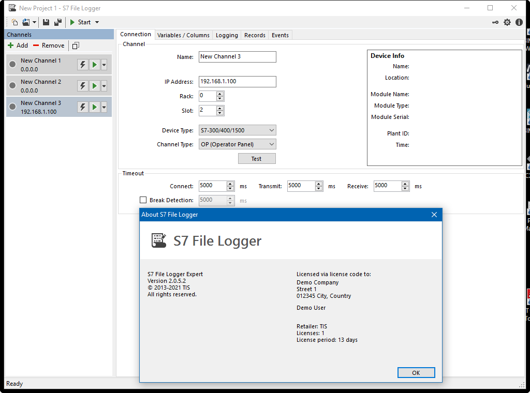Open New Channel 1 options dropdown
The height and width of the screenshot is (393, 530).
[x=104, y=65]
